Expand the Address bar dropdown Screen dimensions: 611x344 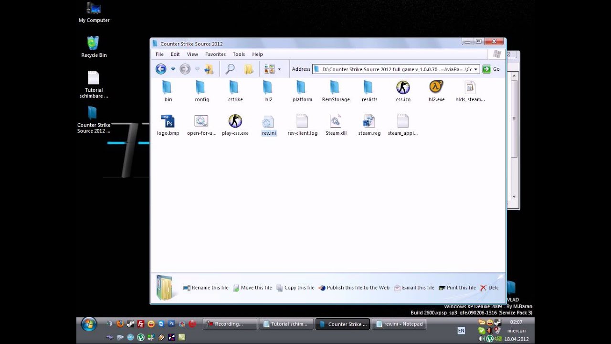tap(475, 69)
